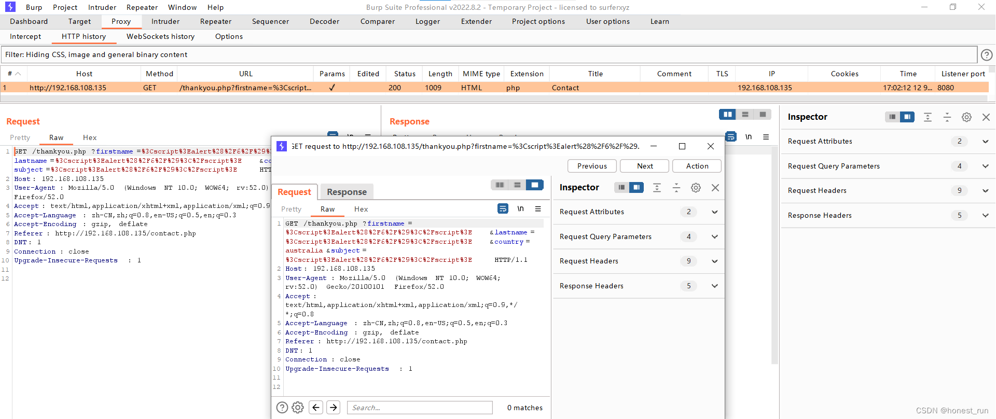Screen dimensions: 996x419
Task: Open the filter help question-mark icon
Action: tap(987, 54)
